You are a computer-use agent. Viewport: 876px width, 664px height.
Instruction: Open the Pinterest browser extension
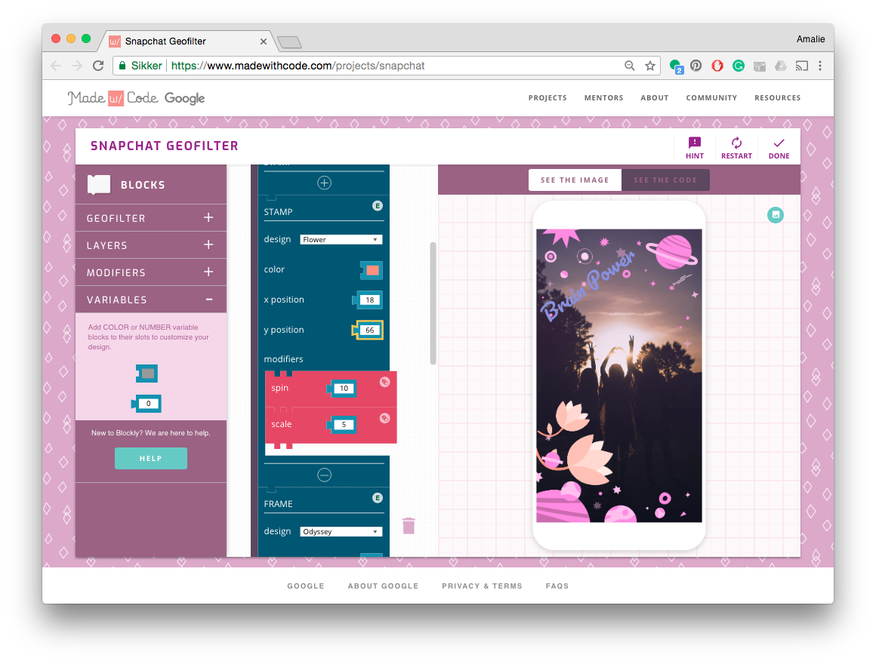click(x=696, y=66)
